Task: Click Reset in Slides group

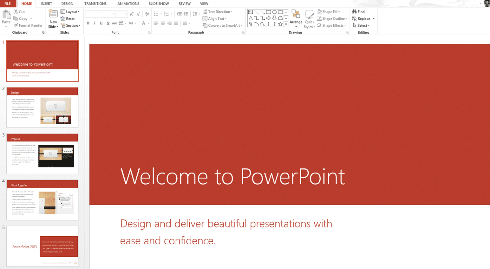Action: coord(68,19)
